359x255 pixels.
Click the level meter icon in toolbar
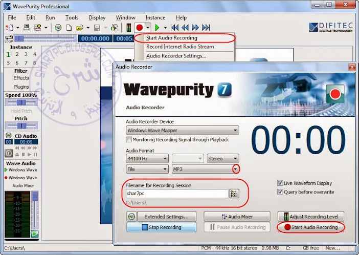click(x=129, y=28)
